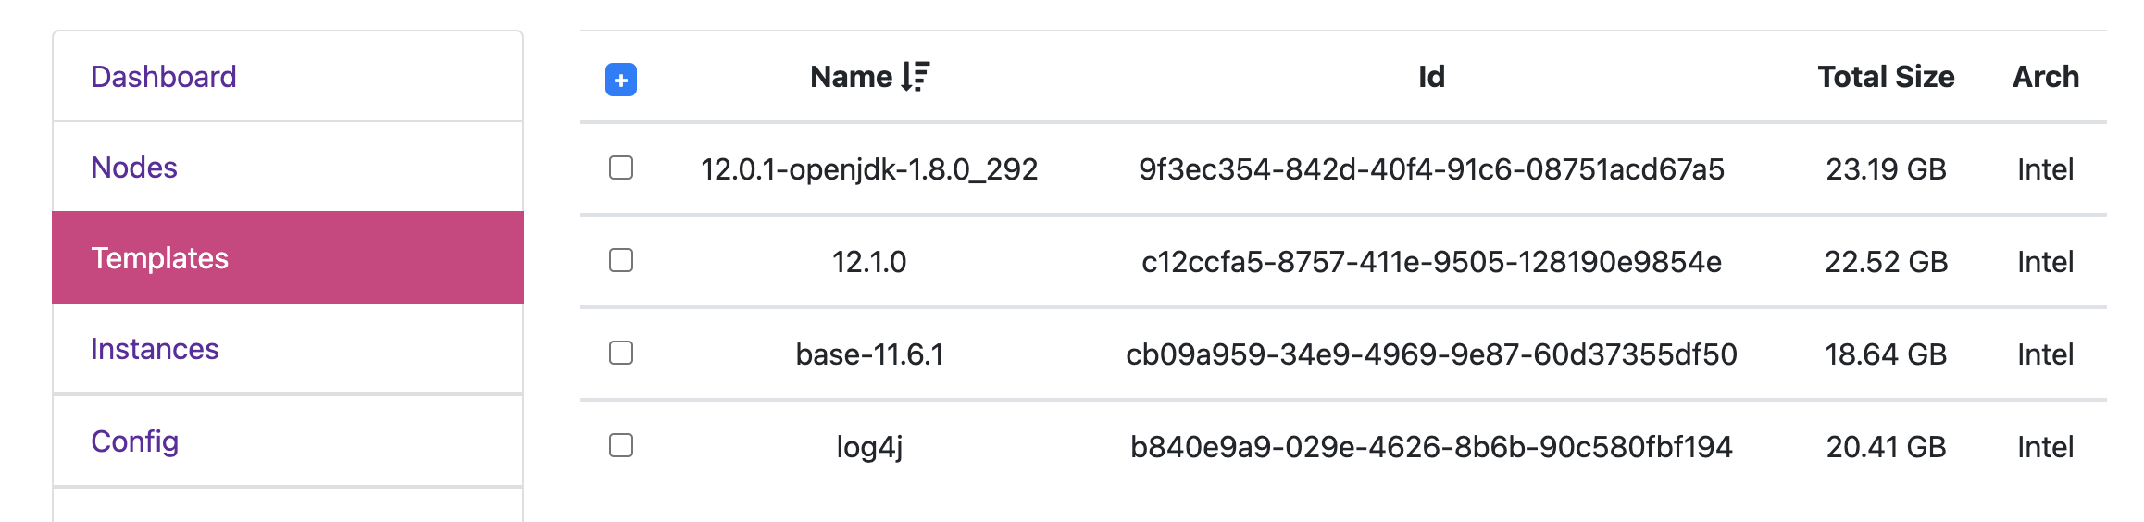Select the Templates sidebar item
Viewport: 2144px width, 522px height.
point(160,258)
